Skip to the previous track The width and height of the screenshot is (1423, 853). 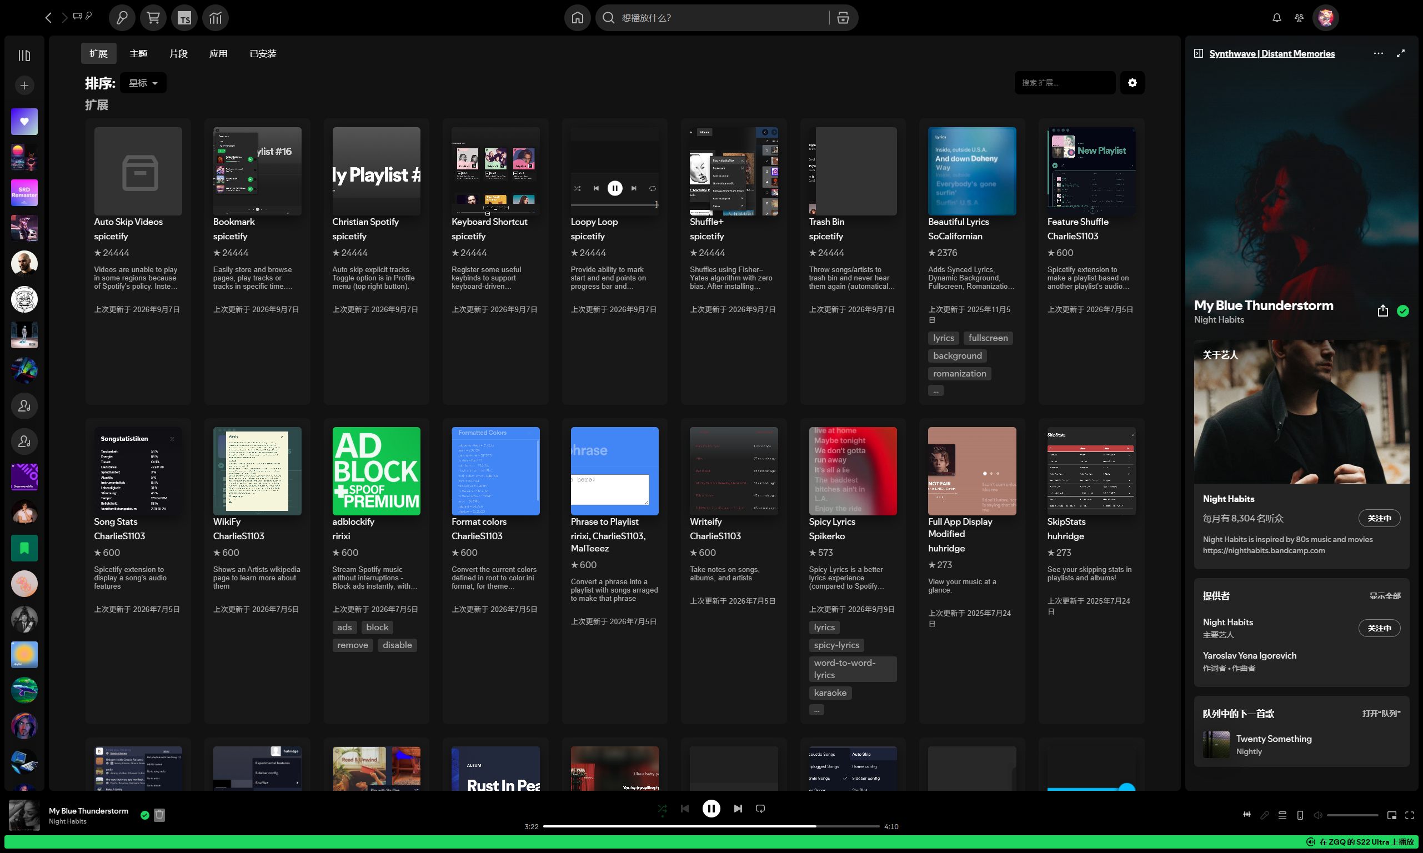[x=684, y=808]
